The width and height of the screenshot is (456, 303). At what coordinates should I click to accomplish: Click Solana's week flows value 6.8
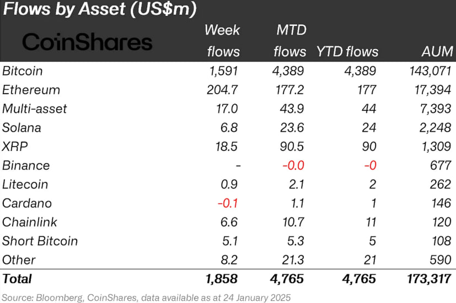229,127
